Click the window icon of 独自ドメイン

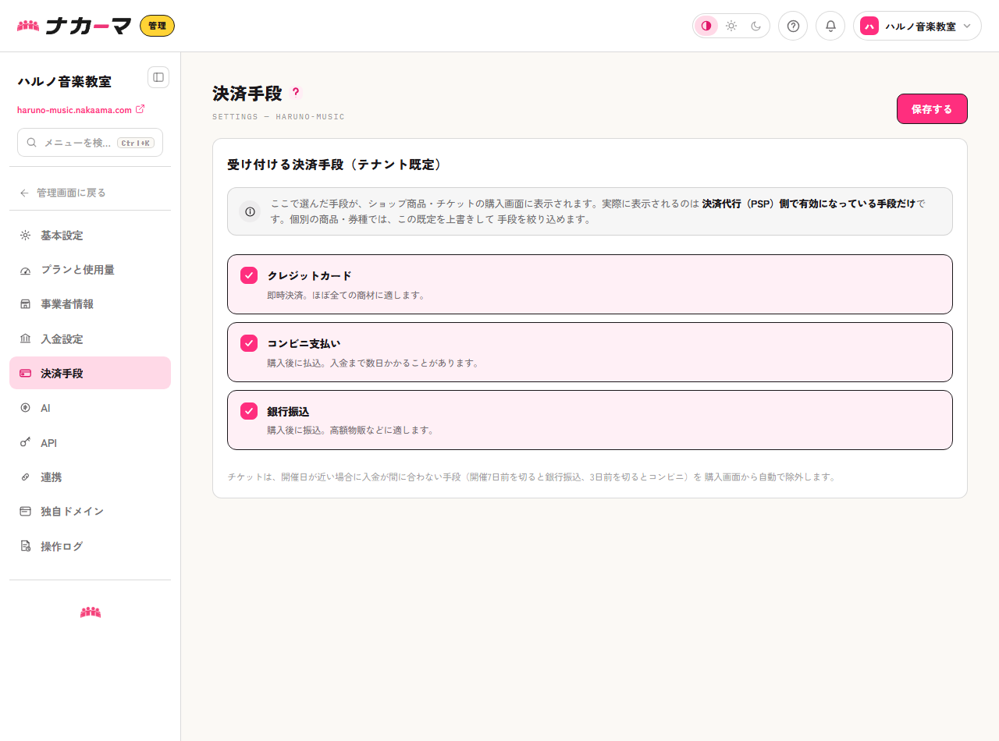click(25, 512)
